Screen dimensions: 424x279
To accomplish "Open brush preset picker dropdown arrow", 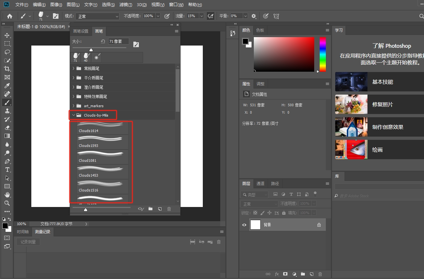I will (47, 16).
